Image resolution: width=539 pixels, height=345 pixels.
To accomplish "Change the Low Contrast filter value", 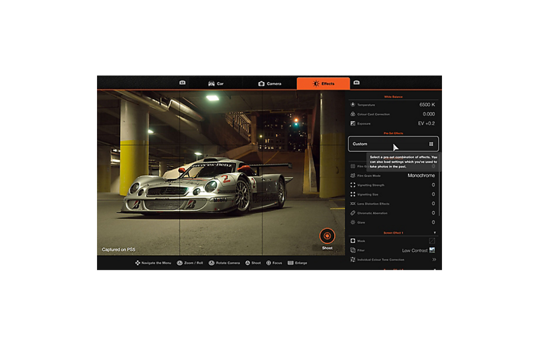I will (415, 251).
